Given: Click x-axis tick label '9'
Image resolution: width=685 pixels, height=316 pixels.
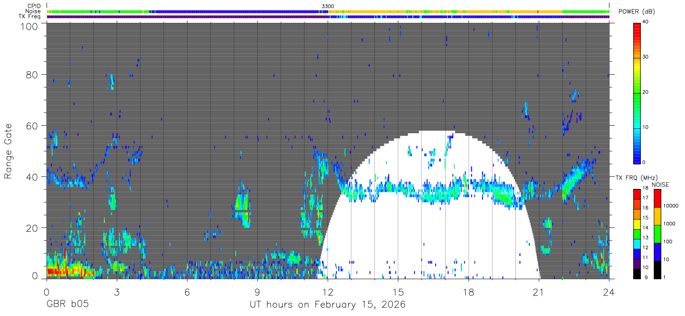Looking at the screenshot, I should pyautogui.click(x=257, y=292).
